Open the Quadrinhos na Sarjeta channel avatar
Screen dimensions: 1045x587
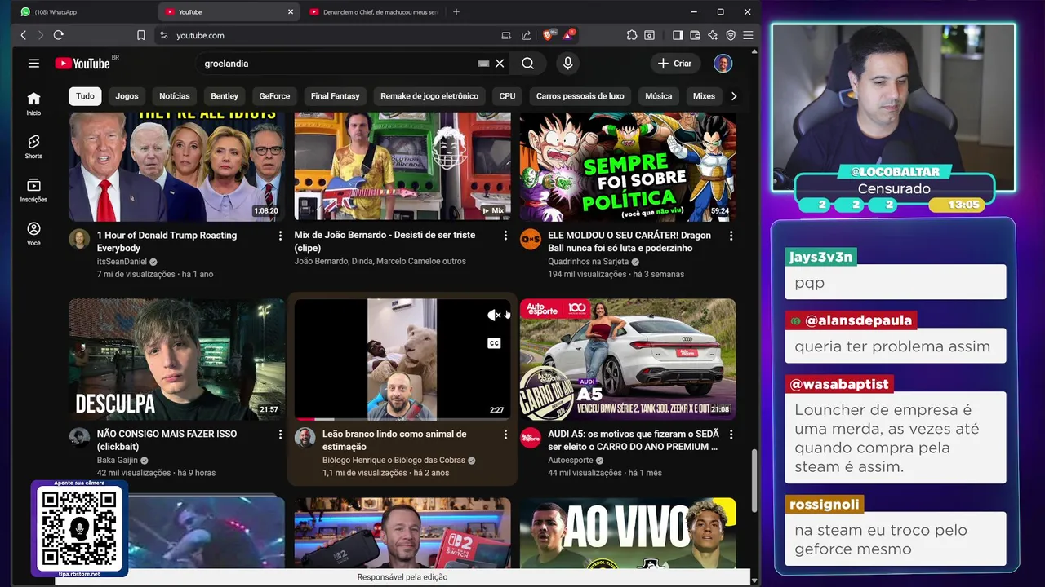tap(531, 239)
